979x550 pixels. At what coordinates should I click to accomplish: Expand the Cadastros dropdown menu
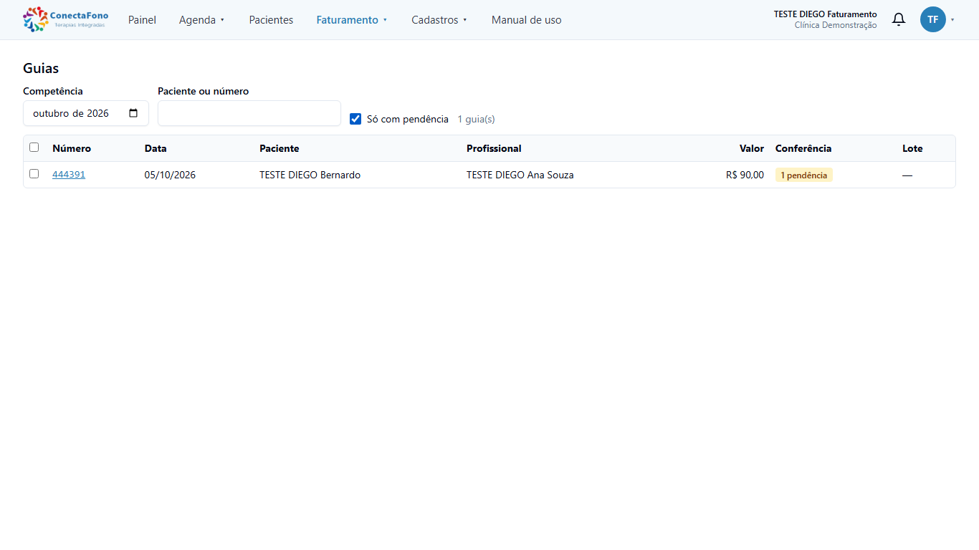439,20
